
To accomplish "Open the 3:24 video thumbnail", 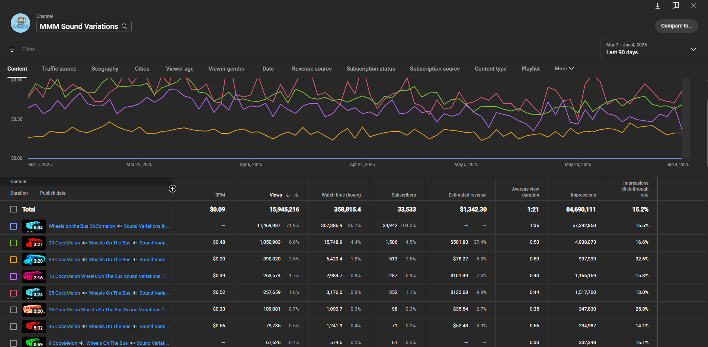I will click(34, 293).
